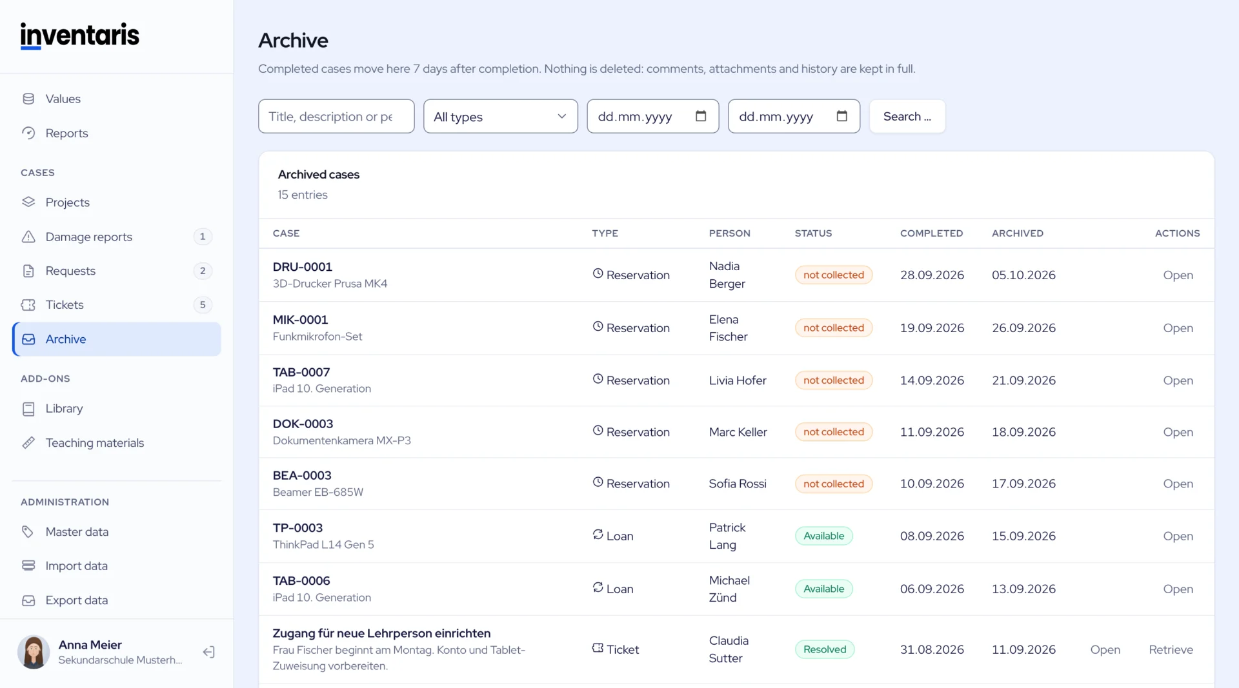Click the Damage reports warning icon
Image resolution: width=1239 pixels, height=688 pixels.
28,237
